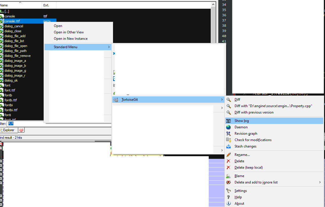This screenshot has height=207, width=325.
Task: Switch to the Explorer tab
Action: point(8,130)
